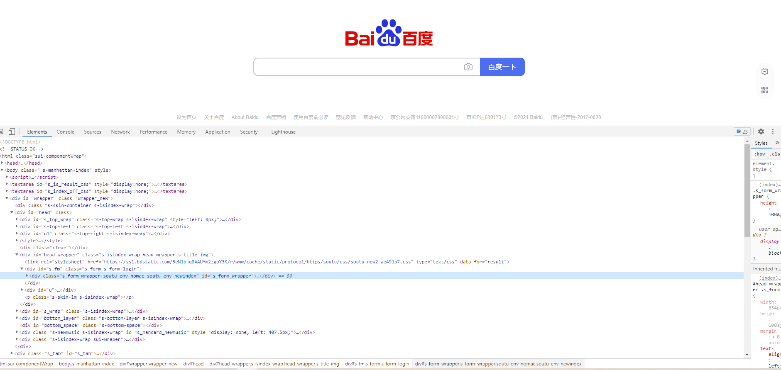The image size is (781, 370).
Task: Open the QR code icon on right sidebar
Action: coord(765,90)
